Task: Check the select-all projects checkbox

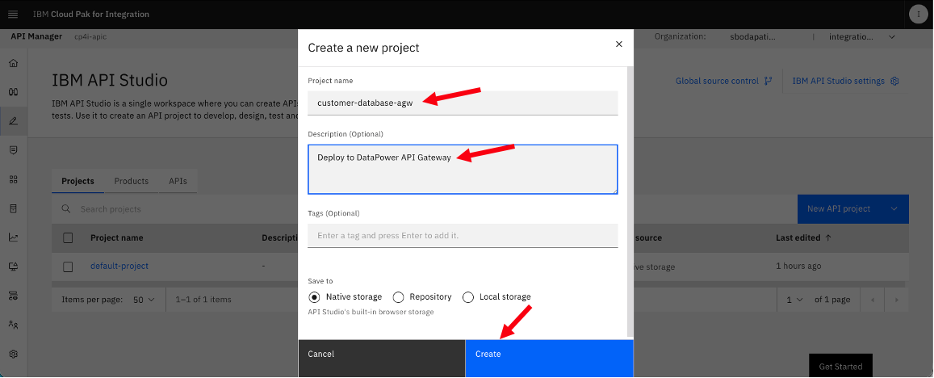Action: 68,238
